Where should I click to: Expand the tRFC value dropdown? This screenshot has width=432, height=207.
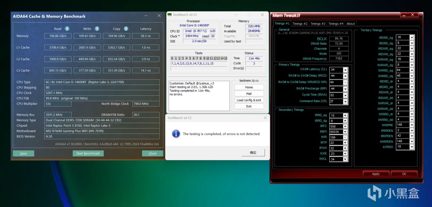[x=345, y=126]
